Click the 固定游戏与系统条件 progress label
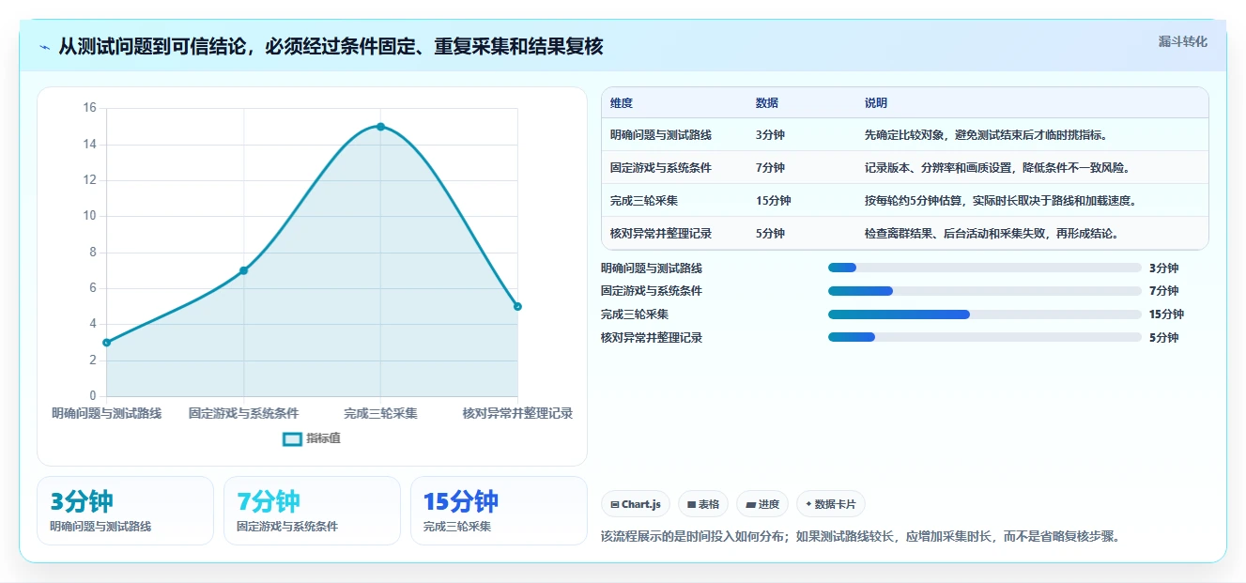1246x583 pixels. click(x=652, y=291)
